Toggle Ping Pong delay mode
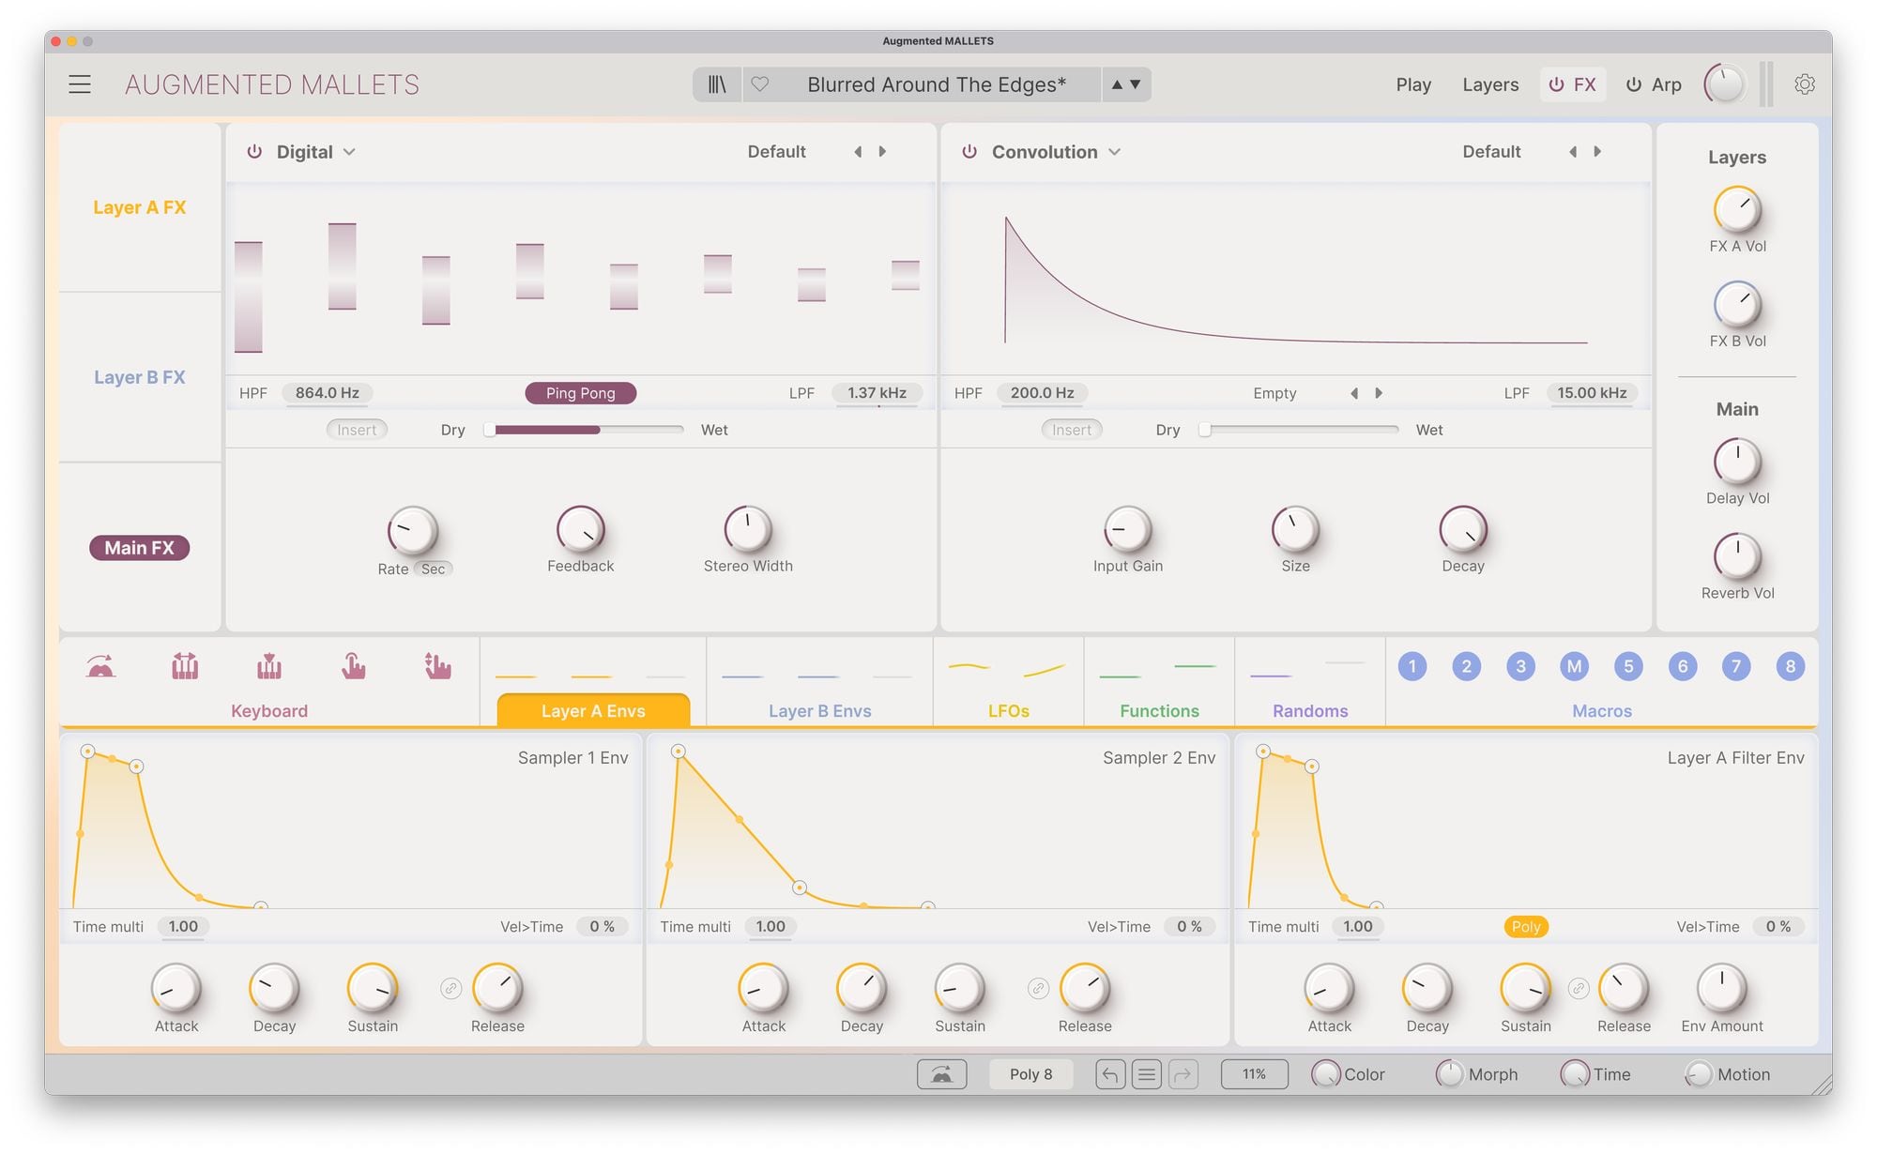1877x1154 pixels. point(580,393)
